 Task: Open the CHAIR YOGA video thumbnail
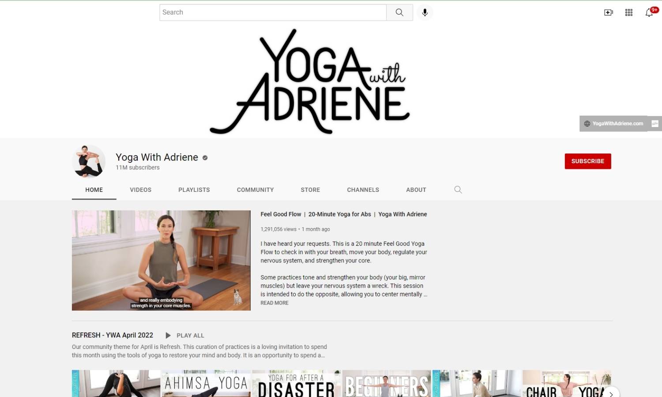pos(567,383)
